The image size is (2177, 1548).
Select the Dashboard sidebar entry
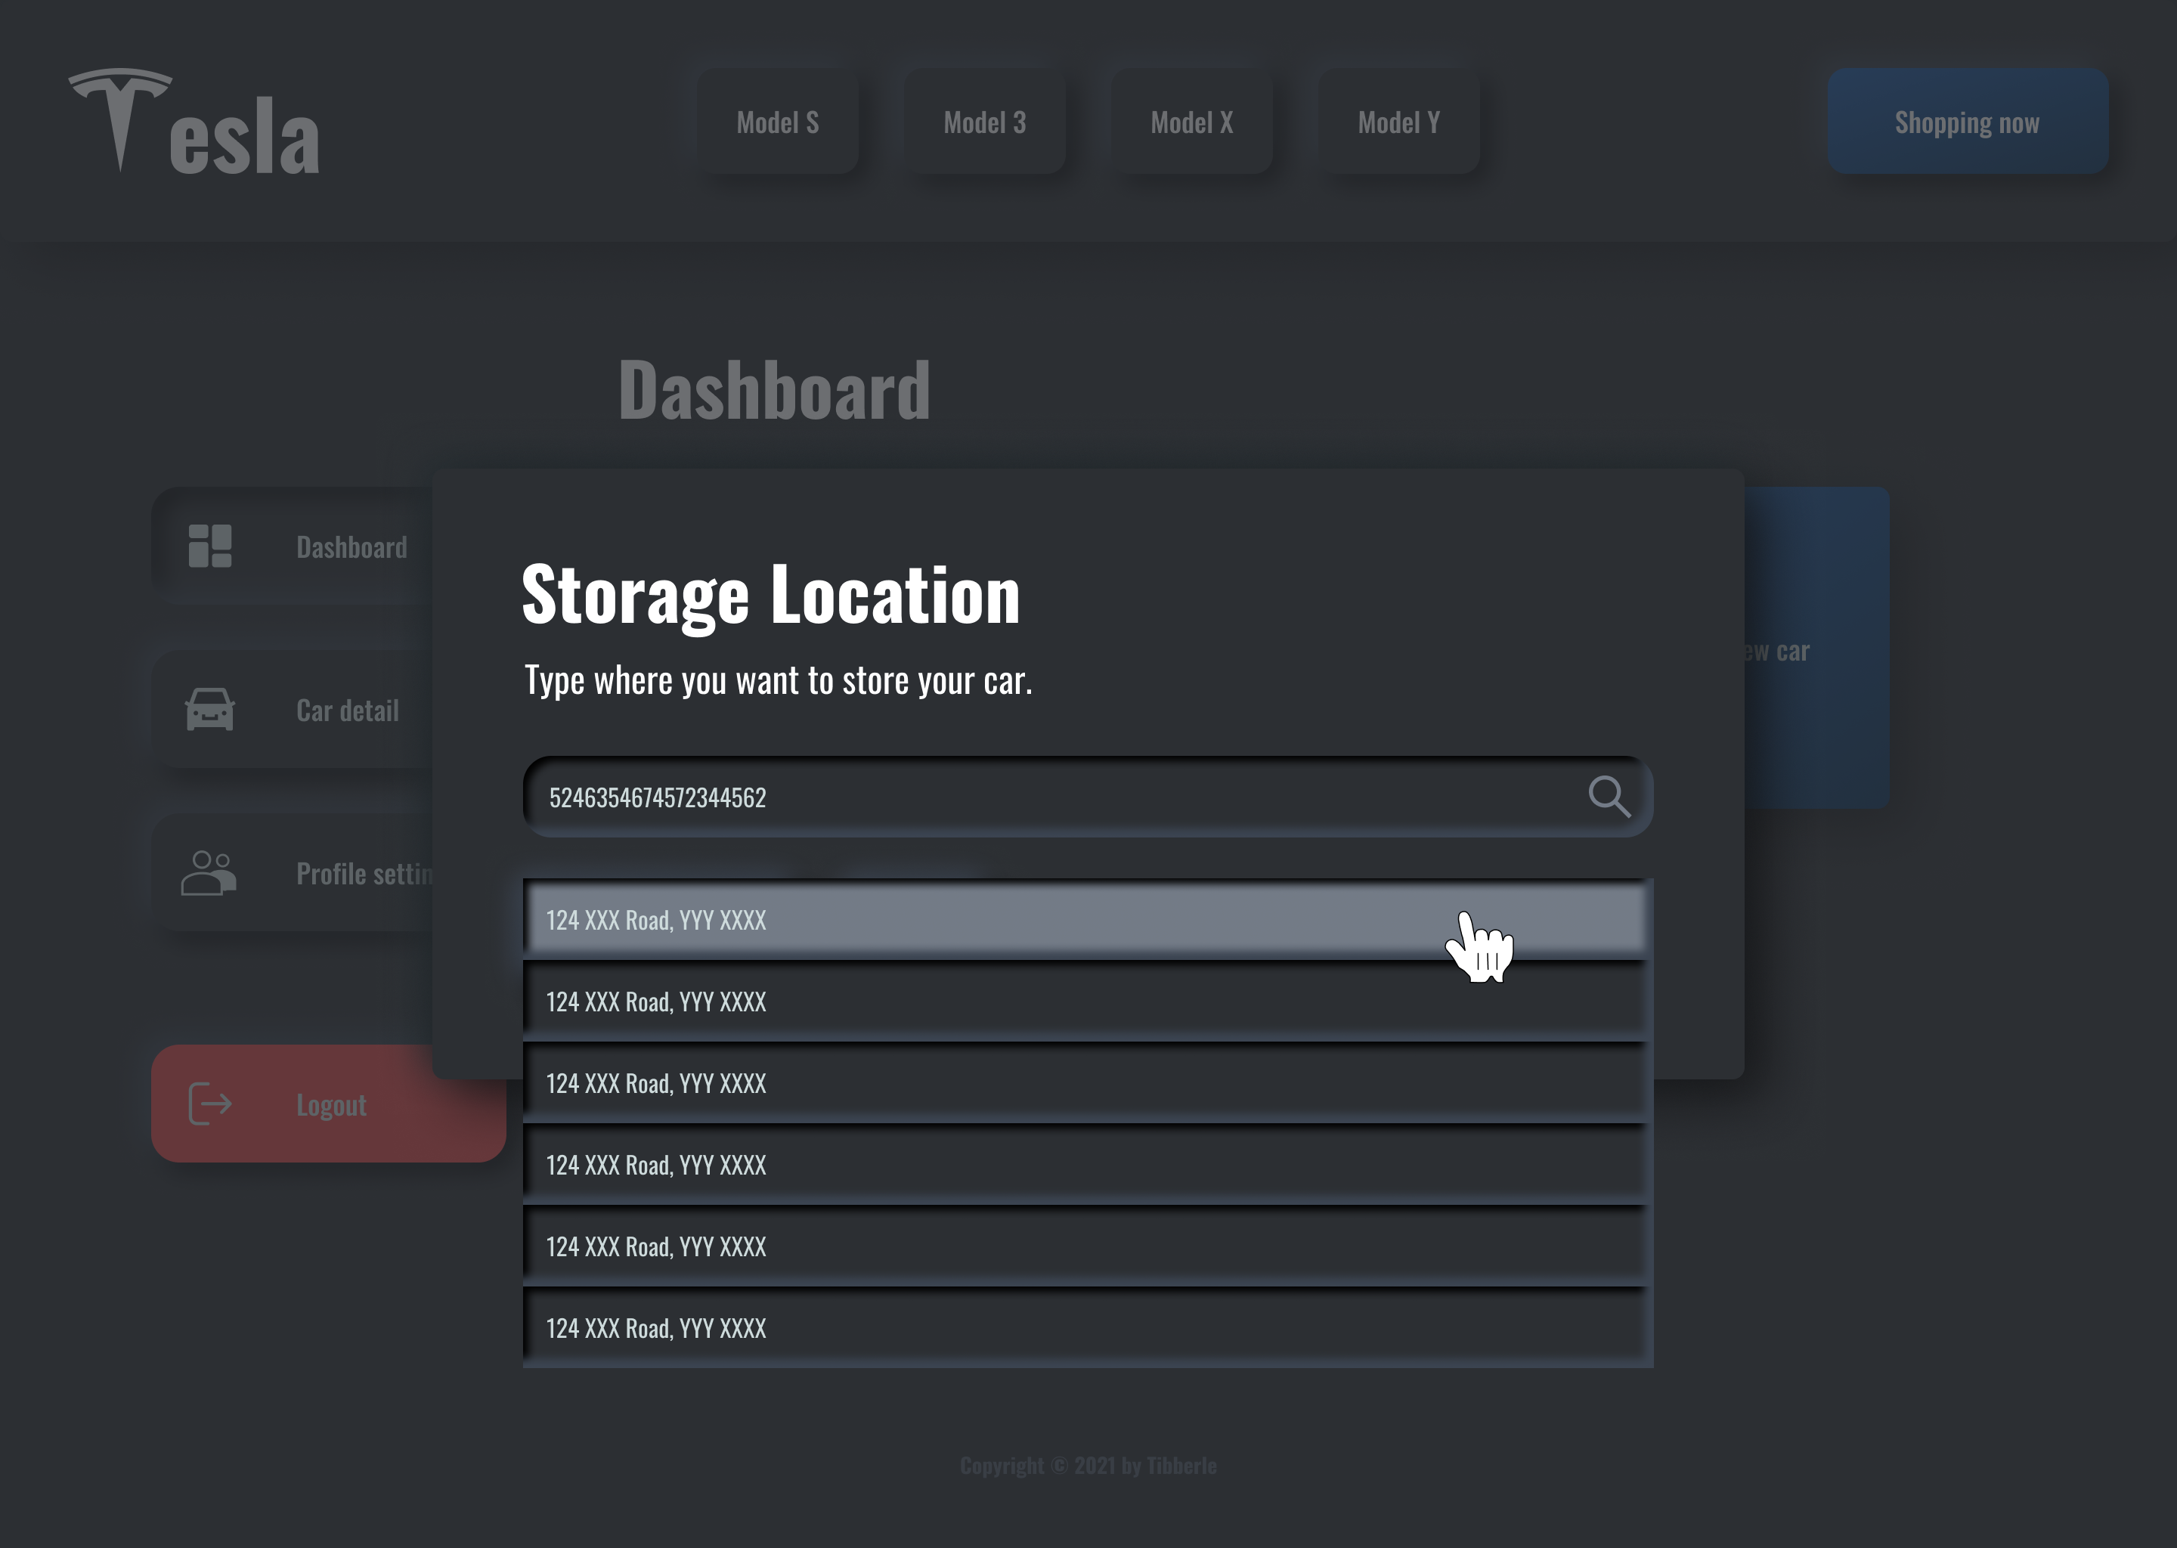[x=351, y=546]
